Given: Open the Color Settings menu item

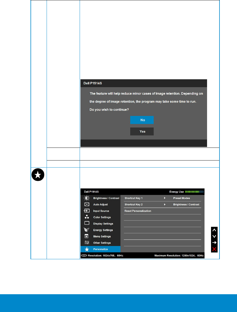Looking at the screenshot, I should pyautogui.click(x=102, y=217).
